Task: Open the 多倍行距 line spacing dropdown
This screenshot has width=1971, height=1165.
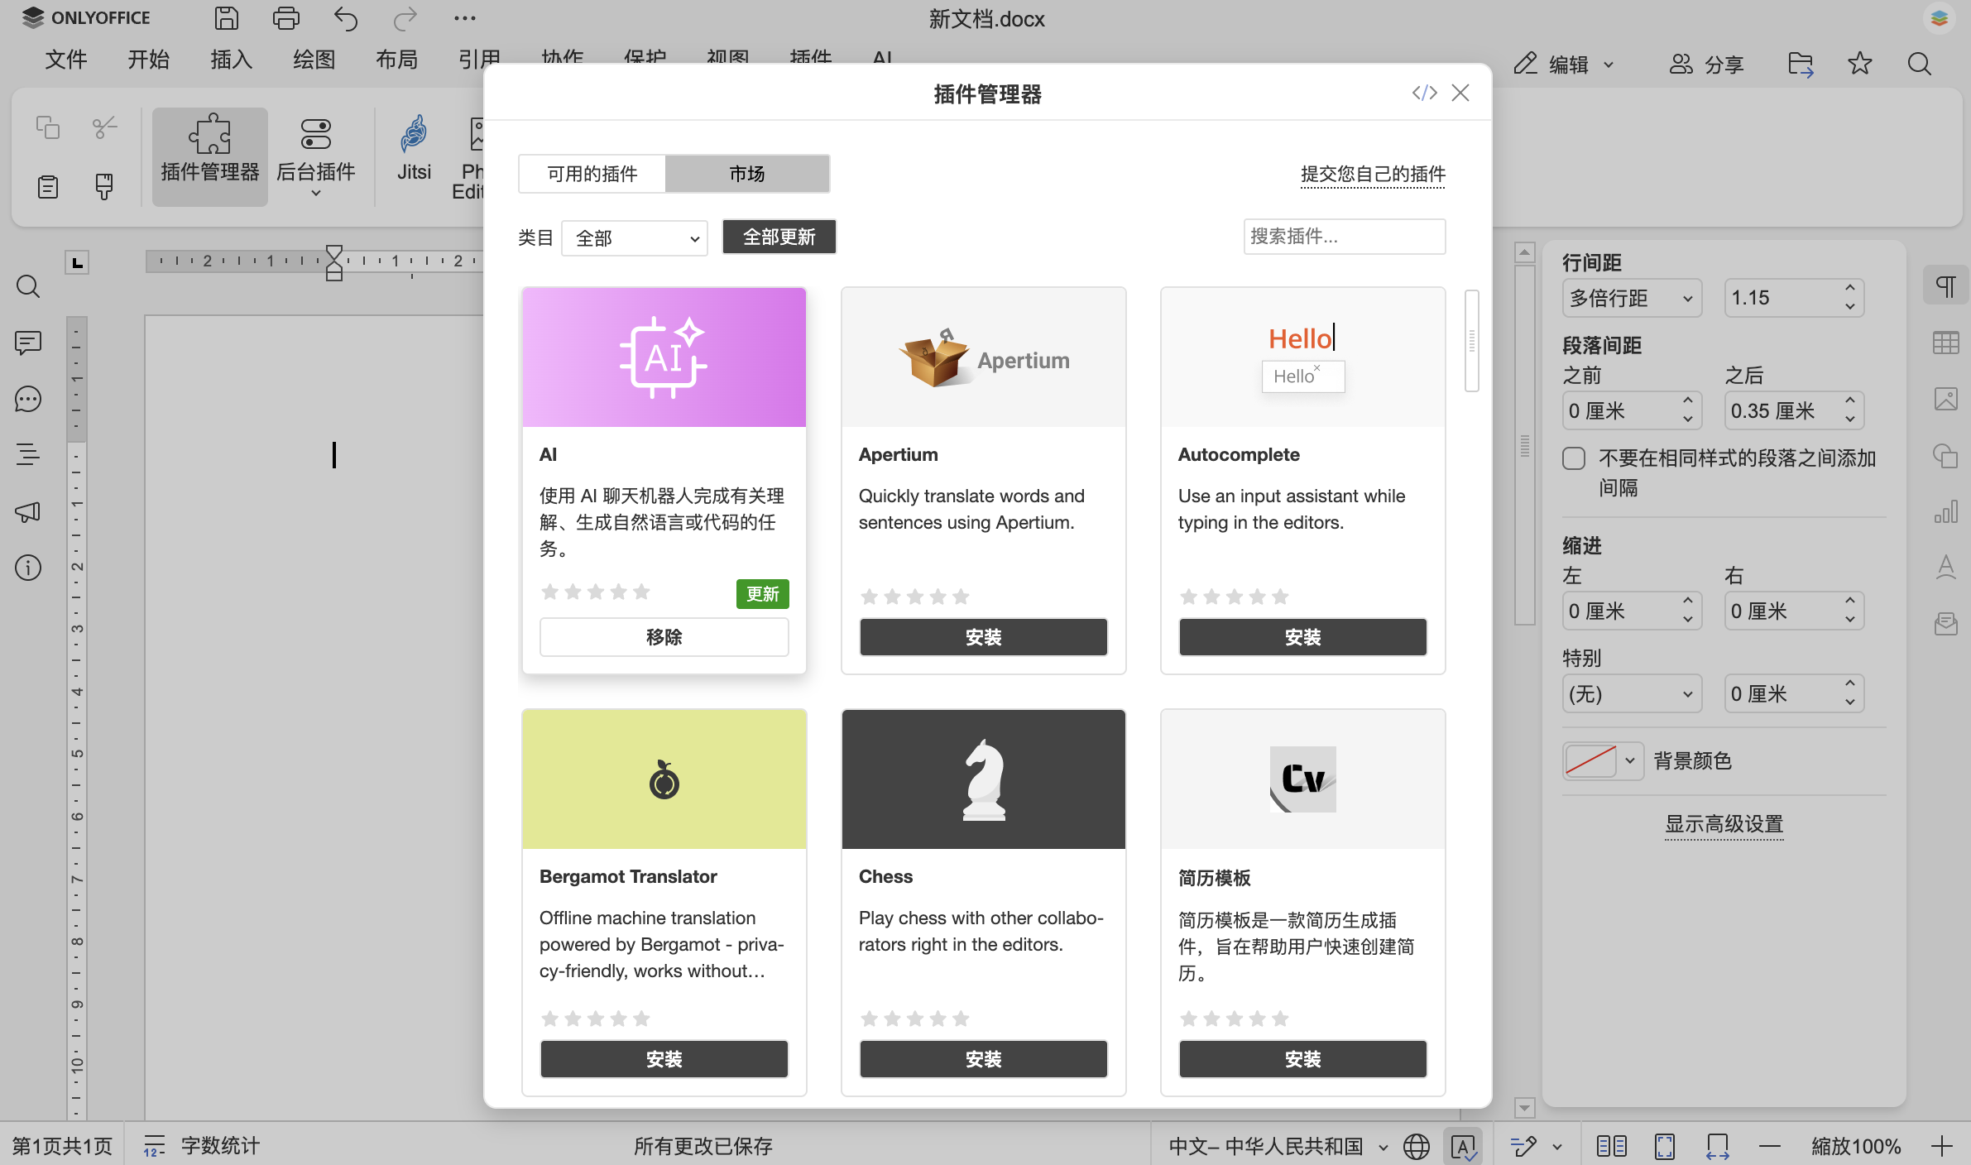Action: [1631, 298]
